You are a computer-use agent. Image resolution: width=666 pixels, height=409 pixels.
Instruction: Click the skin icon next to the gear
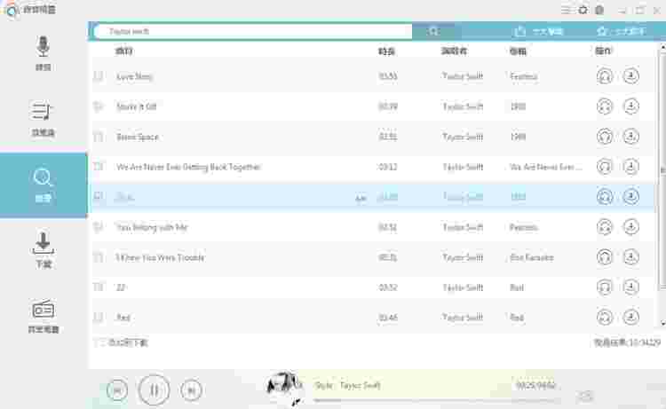599,10
